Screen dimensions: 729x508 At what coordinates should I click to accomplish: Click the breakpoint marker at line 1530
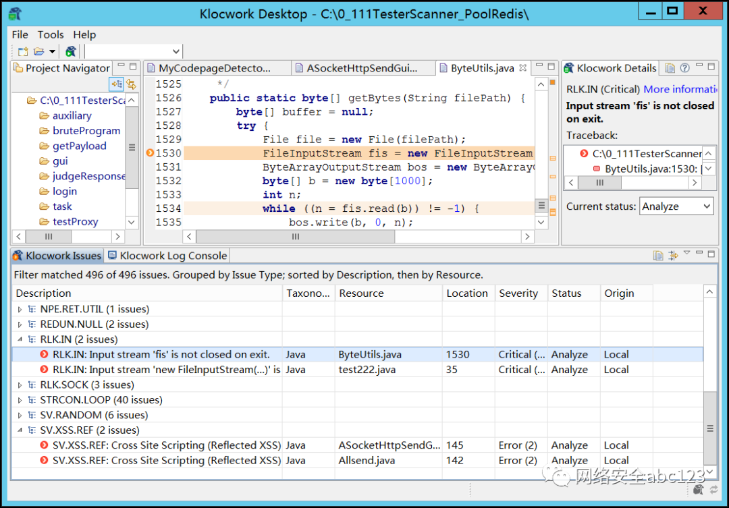pyautogui.click(x=150, y=153)
